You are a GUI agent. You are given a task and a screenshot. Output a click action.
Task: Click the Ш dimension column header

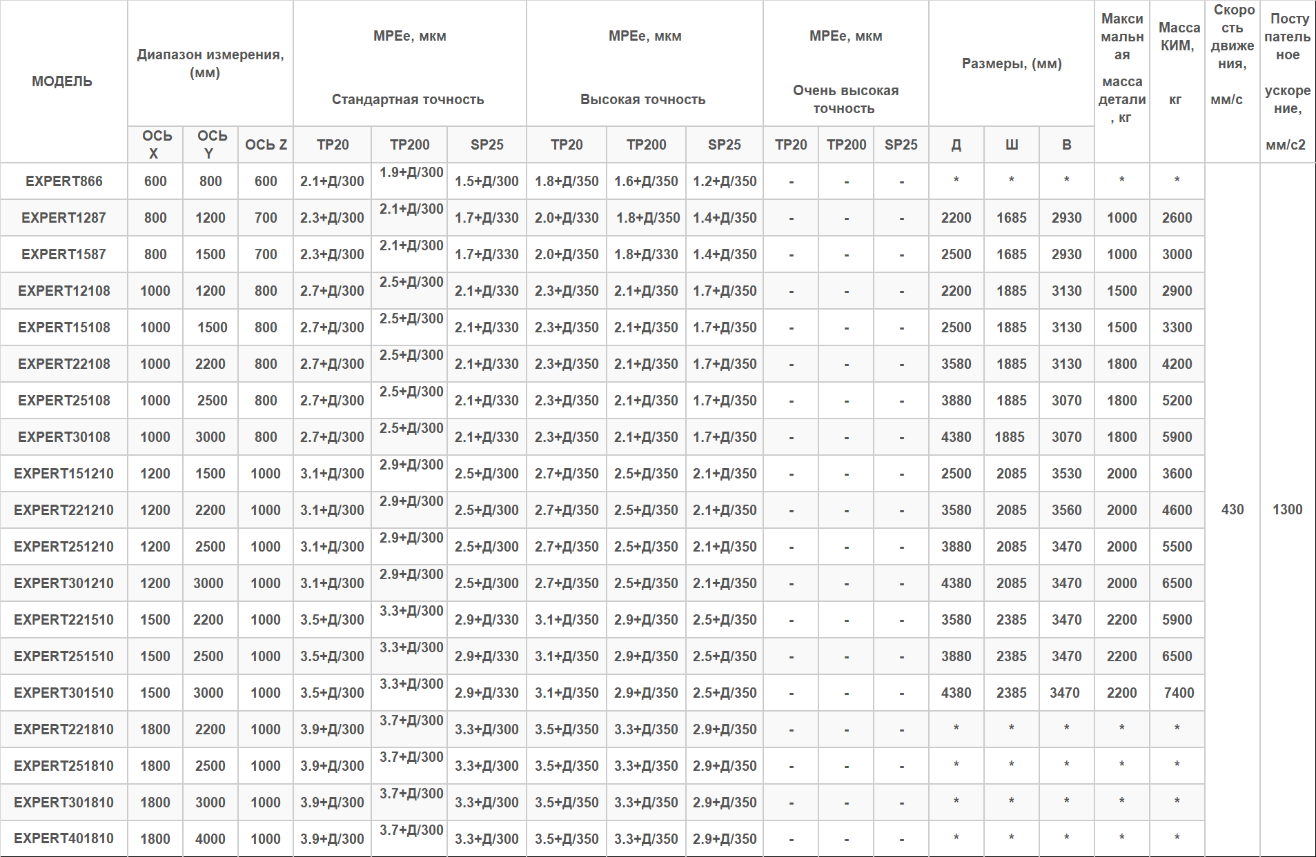pos(1011,145)
